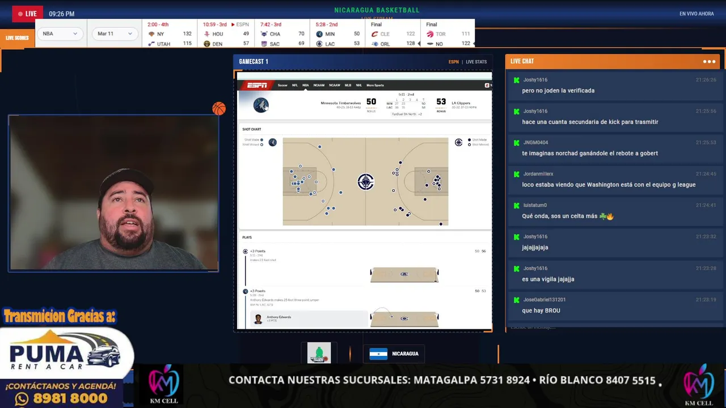
Task: Select the CHA vs SAC score card
Action: 282,34
